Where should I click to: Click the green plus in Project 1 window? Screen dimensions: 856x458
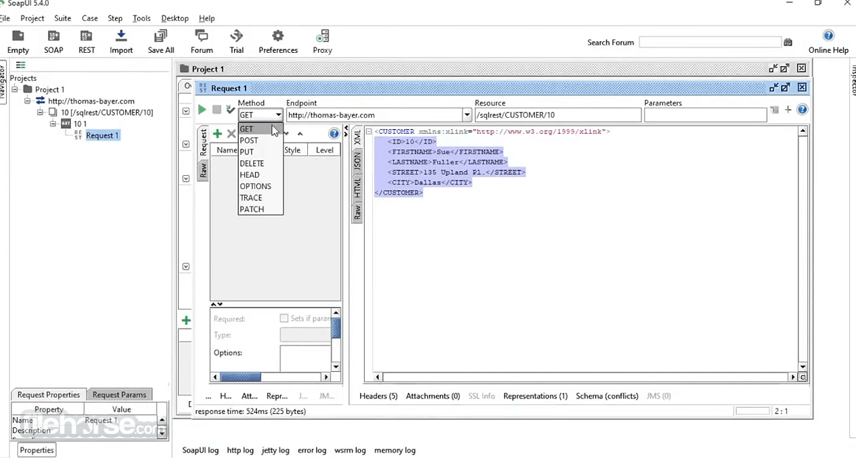186,320
